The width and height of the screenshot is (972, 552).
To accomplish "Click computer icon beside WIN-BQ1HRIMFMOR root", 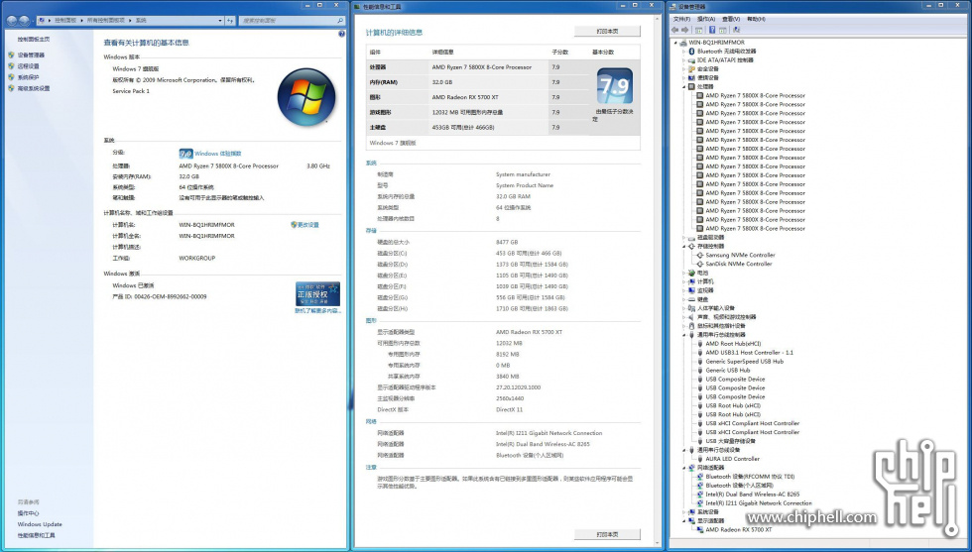I will (683, 43).
